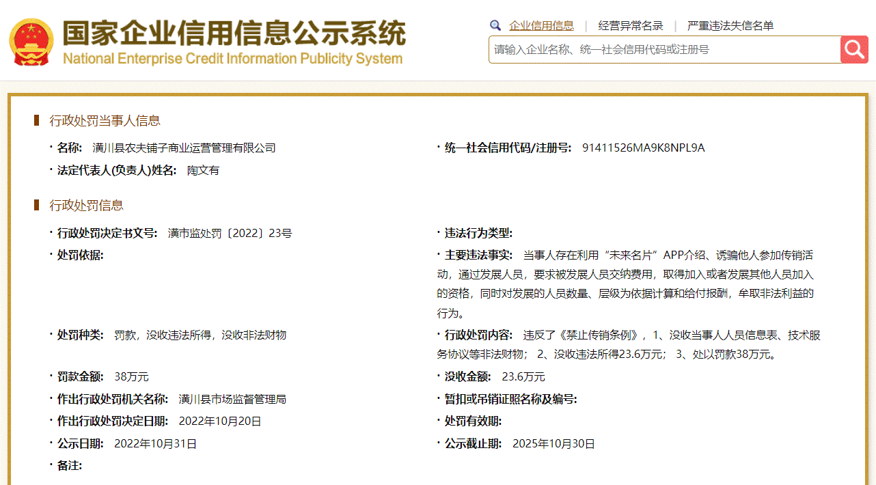Screen dimensions: 876x485
Task: Click the 行政处罚内容 paragraph text
Action: click(x=629, y=345)
